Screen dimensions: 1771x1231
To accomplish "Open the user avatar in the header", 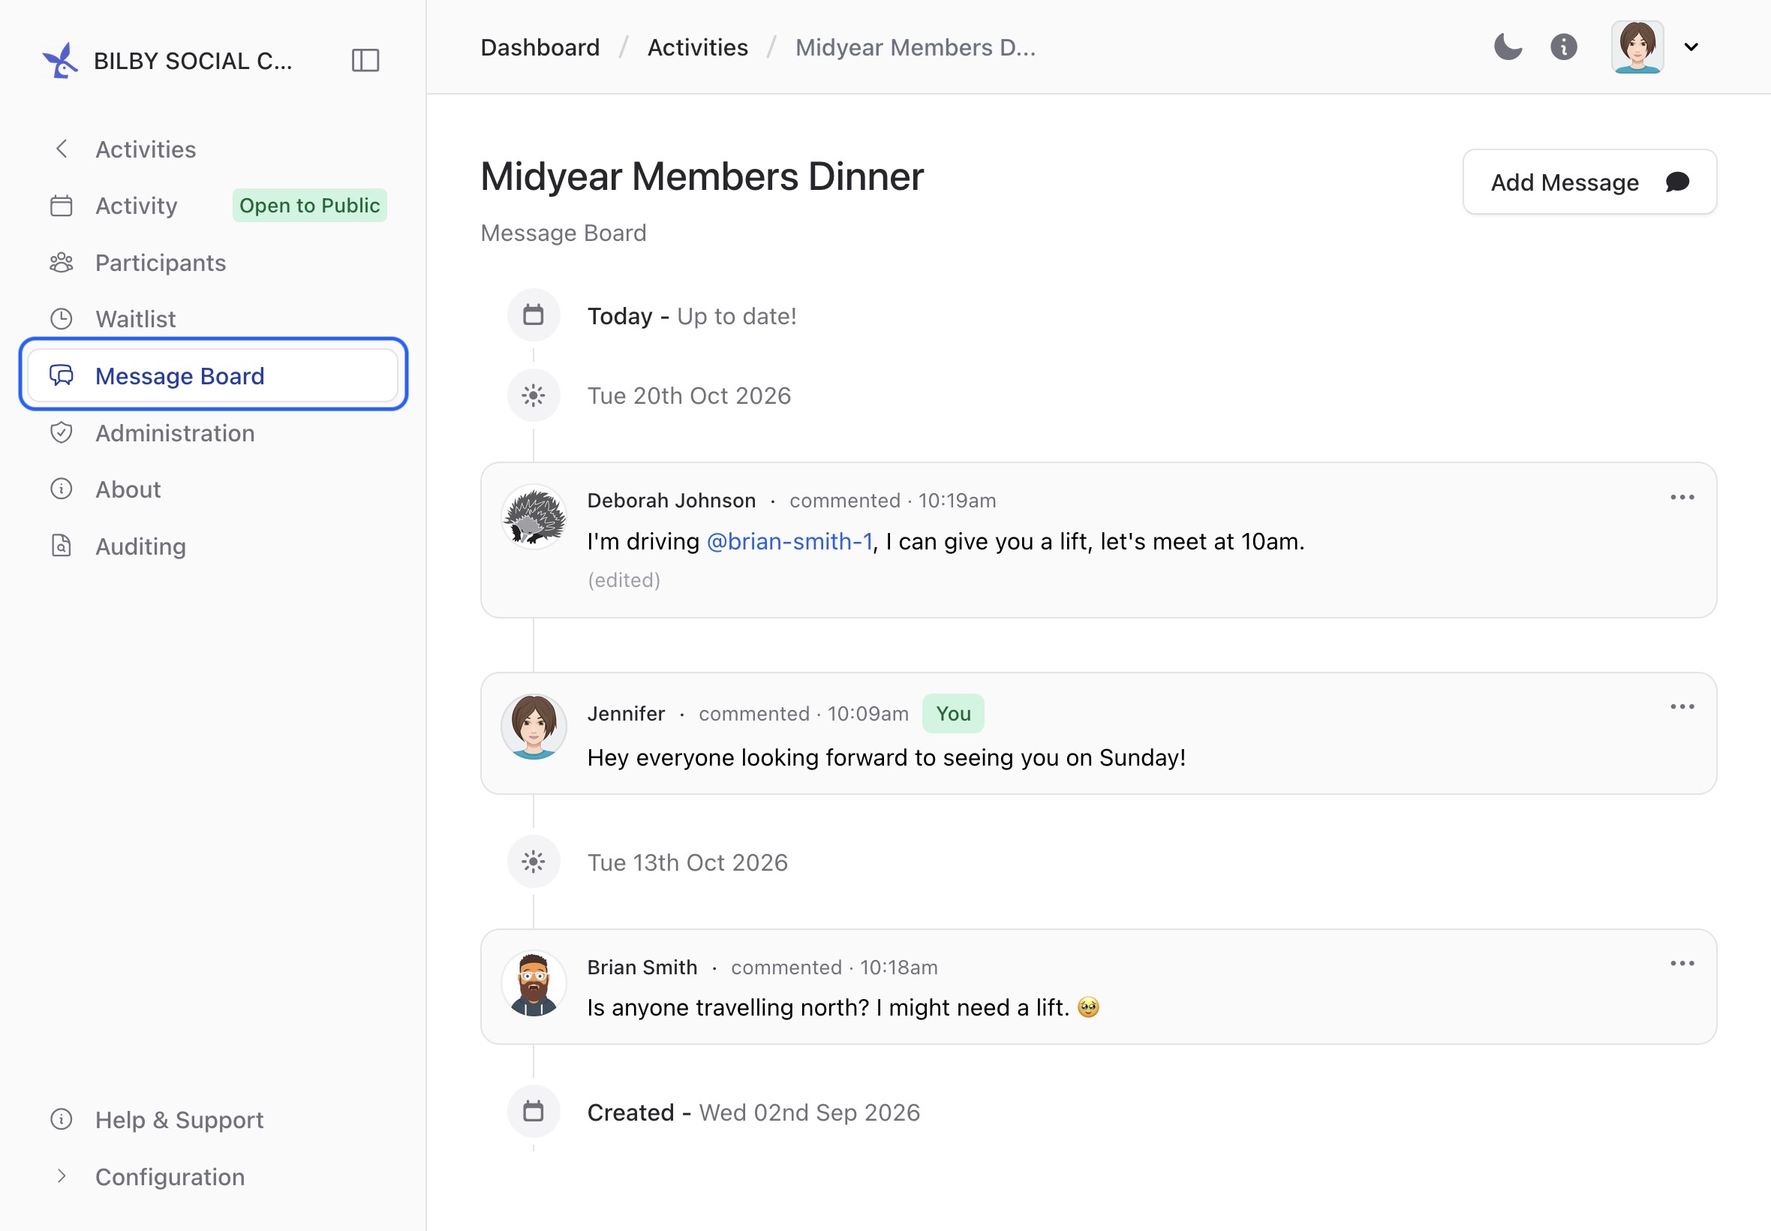I will tap(1637, 47).
